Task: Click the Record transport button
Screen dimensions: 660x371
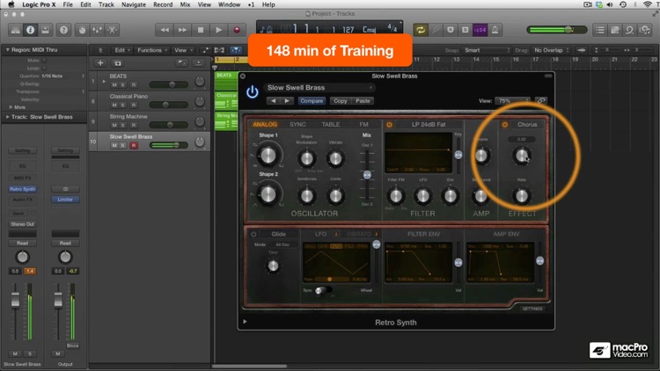Action: (x=237, y=30)
